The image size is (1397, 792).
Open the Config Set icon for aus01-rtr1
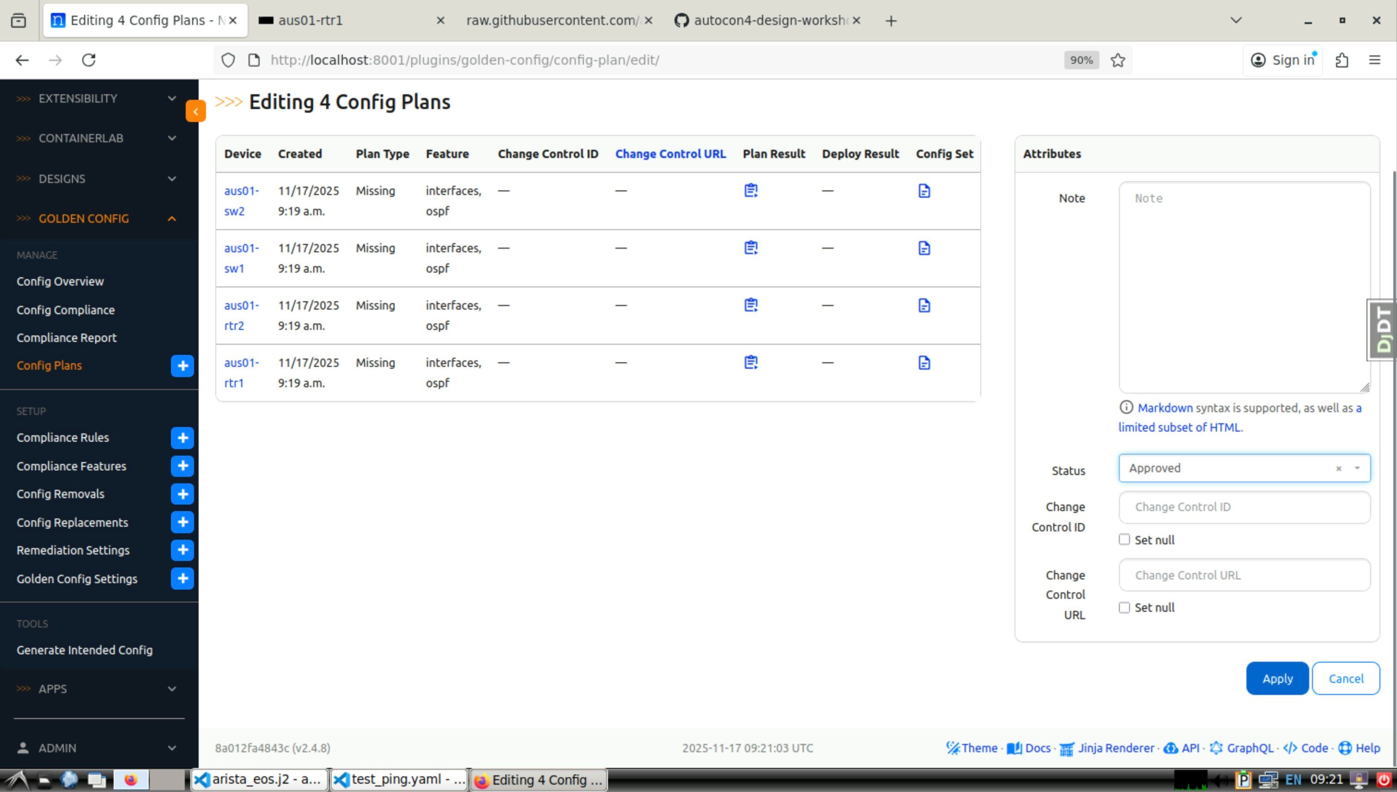[924, 363]
